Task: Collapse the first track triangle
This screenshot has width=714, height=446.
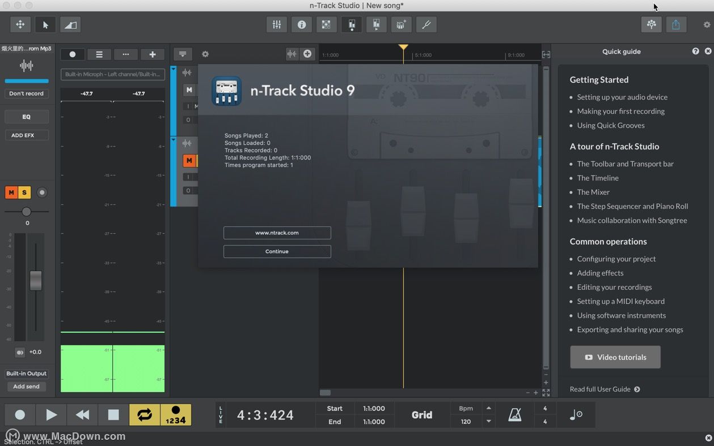Action: pyautogui.click(x=174, y=68)
